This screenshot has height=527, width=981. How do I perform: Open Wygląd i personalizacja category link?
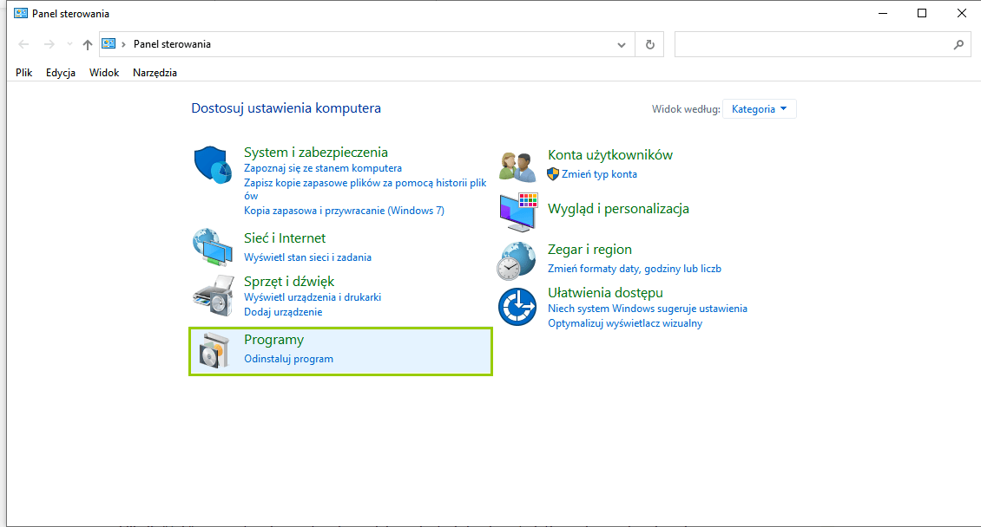(618, 209)
